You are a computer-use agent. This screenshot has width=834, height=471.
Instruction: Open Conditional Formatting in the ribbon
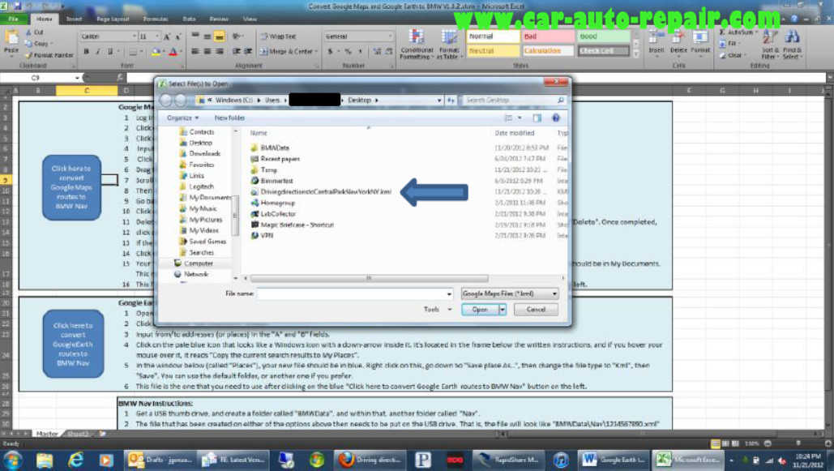[x=416, y=44]
